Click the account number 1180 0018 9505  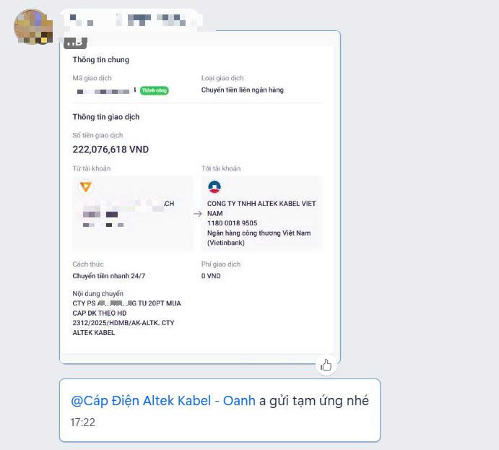pos(233,223)
